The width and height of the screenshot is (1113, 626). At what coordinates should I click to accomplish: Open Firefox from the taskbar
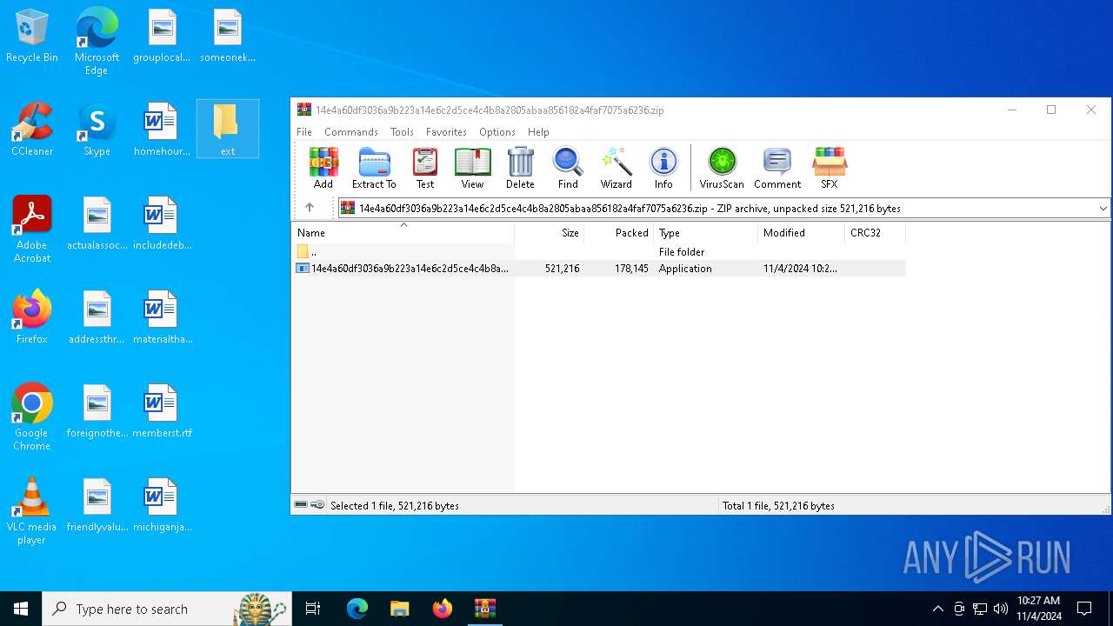point(442,609)
